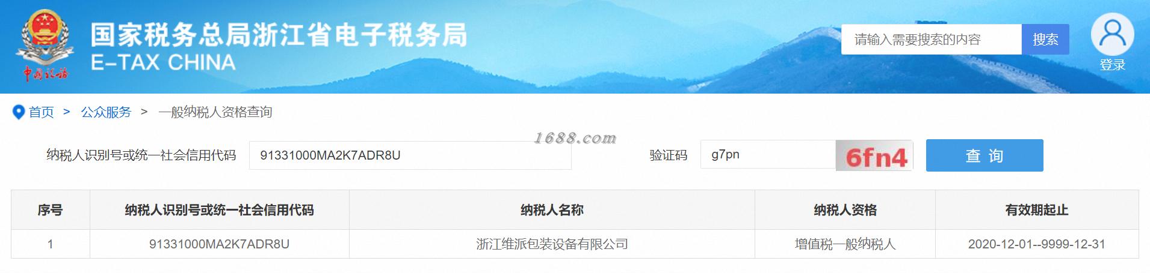
Task: Open the user login avatar icon
Action: click(1112, 34)
